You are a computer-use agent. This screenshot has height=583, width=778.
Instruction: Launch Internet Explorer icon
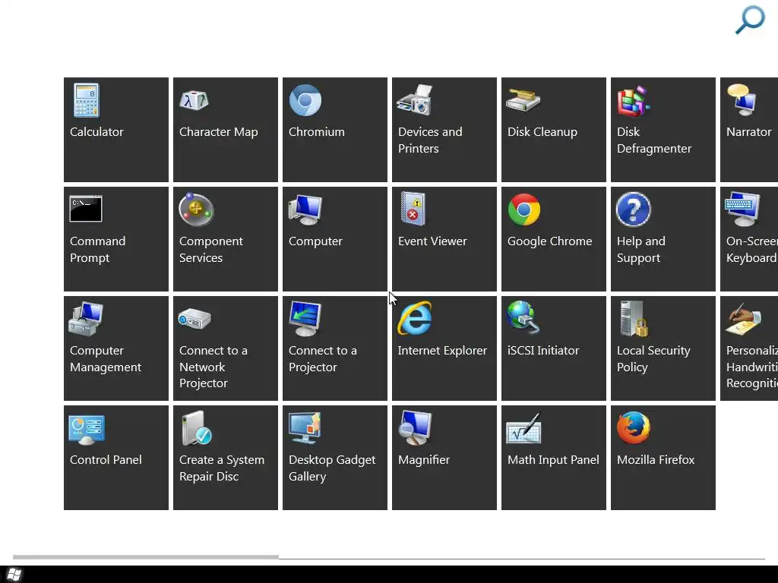pyautogui.click(x=414, y=318)
